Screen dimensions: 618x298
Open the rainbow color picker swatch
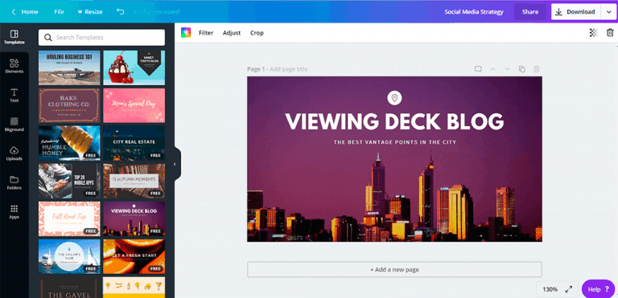point(186,33)
